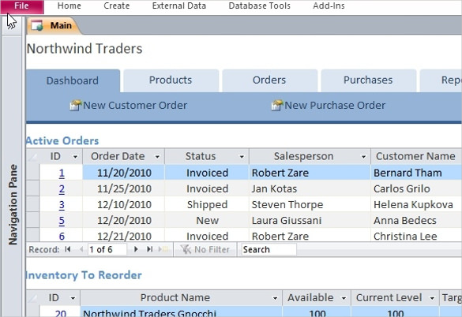
Task: Open the Salesperson column dropdown arrow
Action: [x=363, y=157]
